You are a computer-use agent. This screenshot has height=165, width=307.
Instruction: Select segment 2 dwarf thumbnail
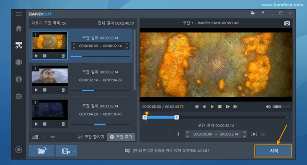tap(50, 76)
